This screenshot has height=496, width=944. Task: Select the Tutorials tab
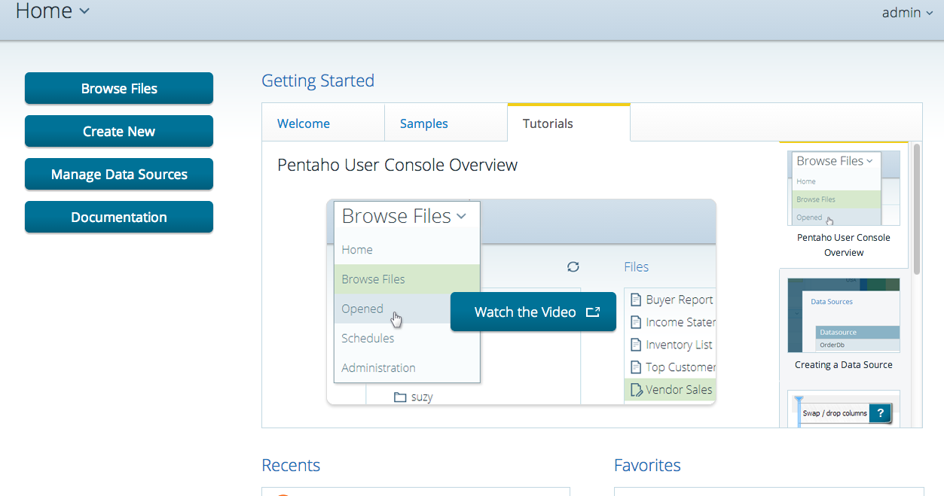[569, 123]
